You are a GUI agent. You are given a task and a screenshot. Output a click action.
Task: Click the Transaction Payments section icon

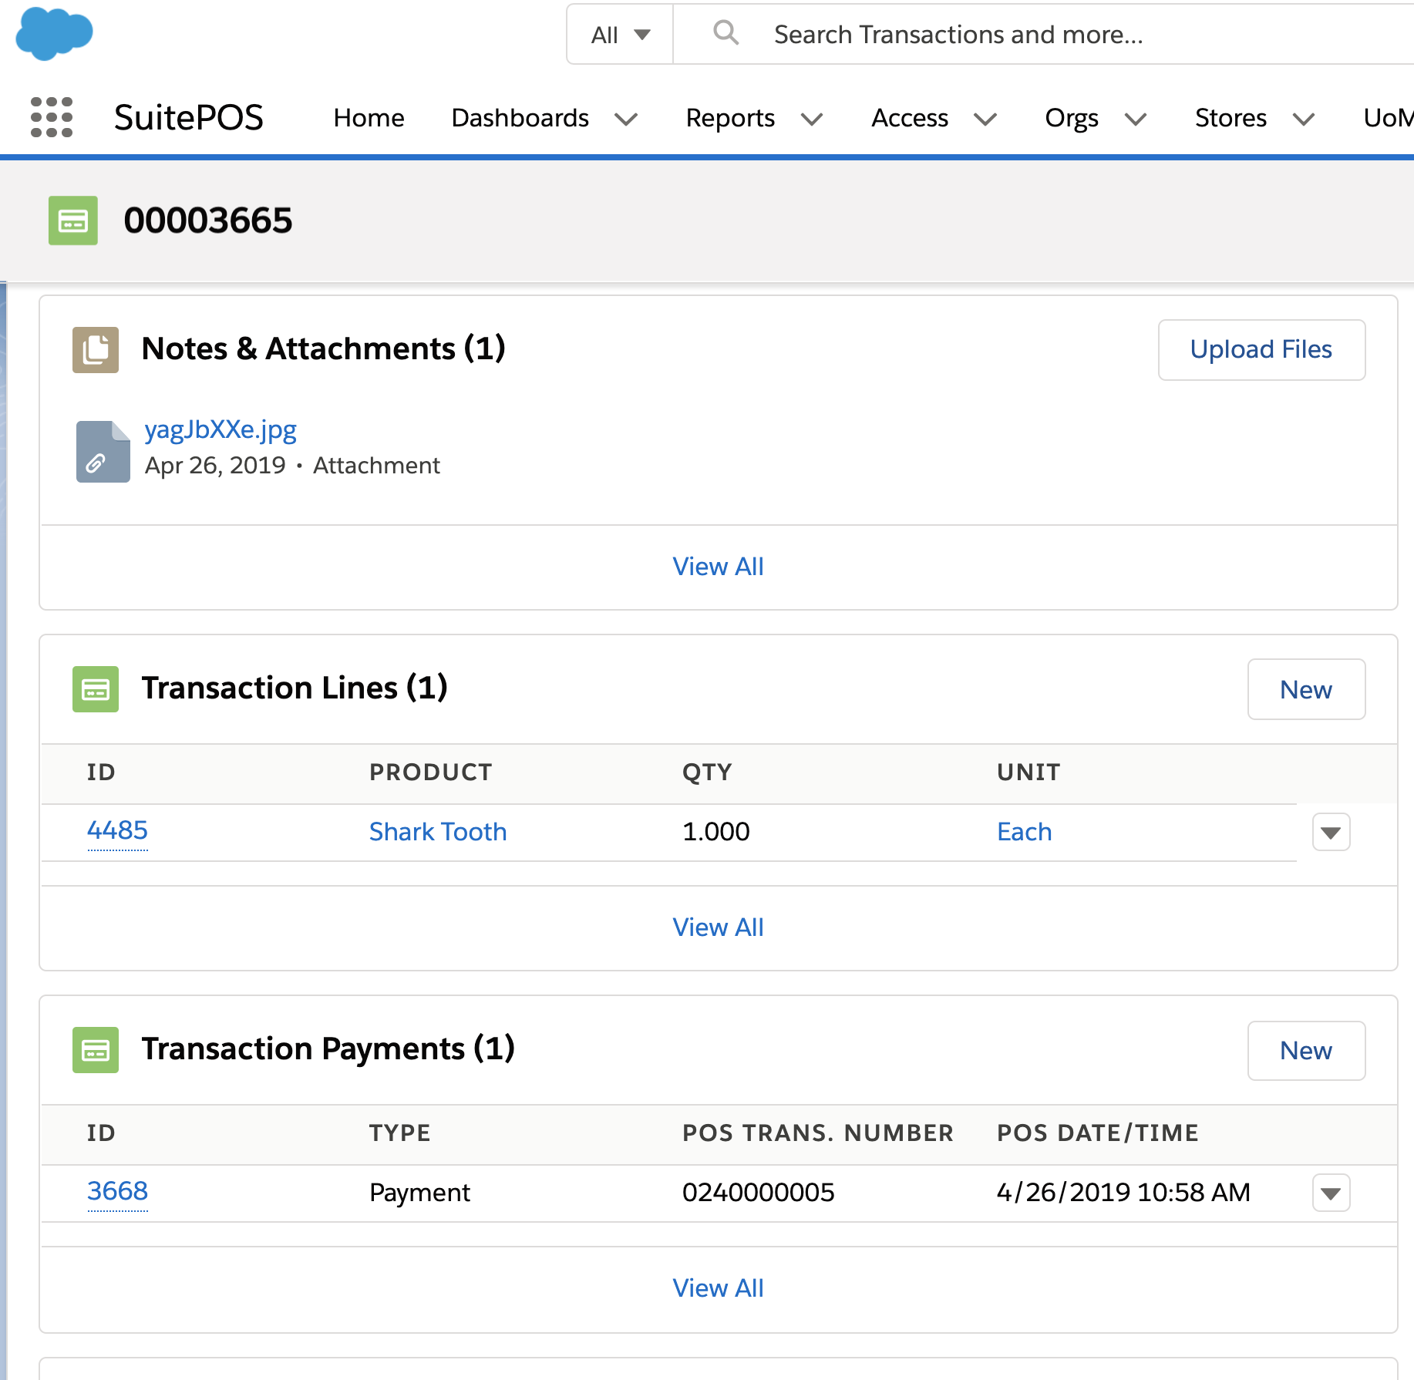click(96, 1049)
